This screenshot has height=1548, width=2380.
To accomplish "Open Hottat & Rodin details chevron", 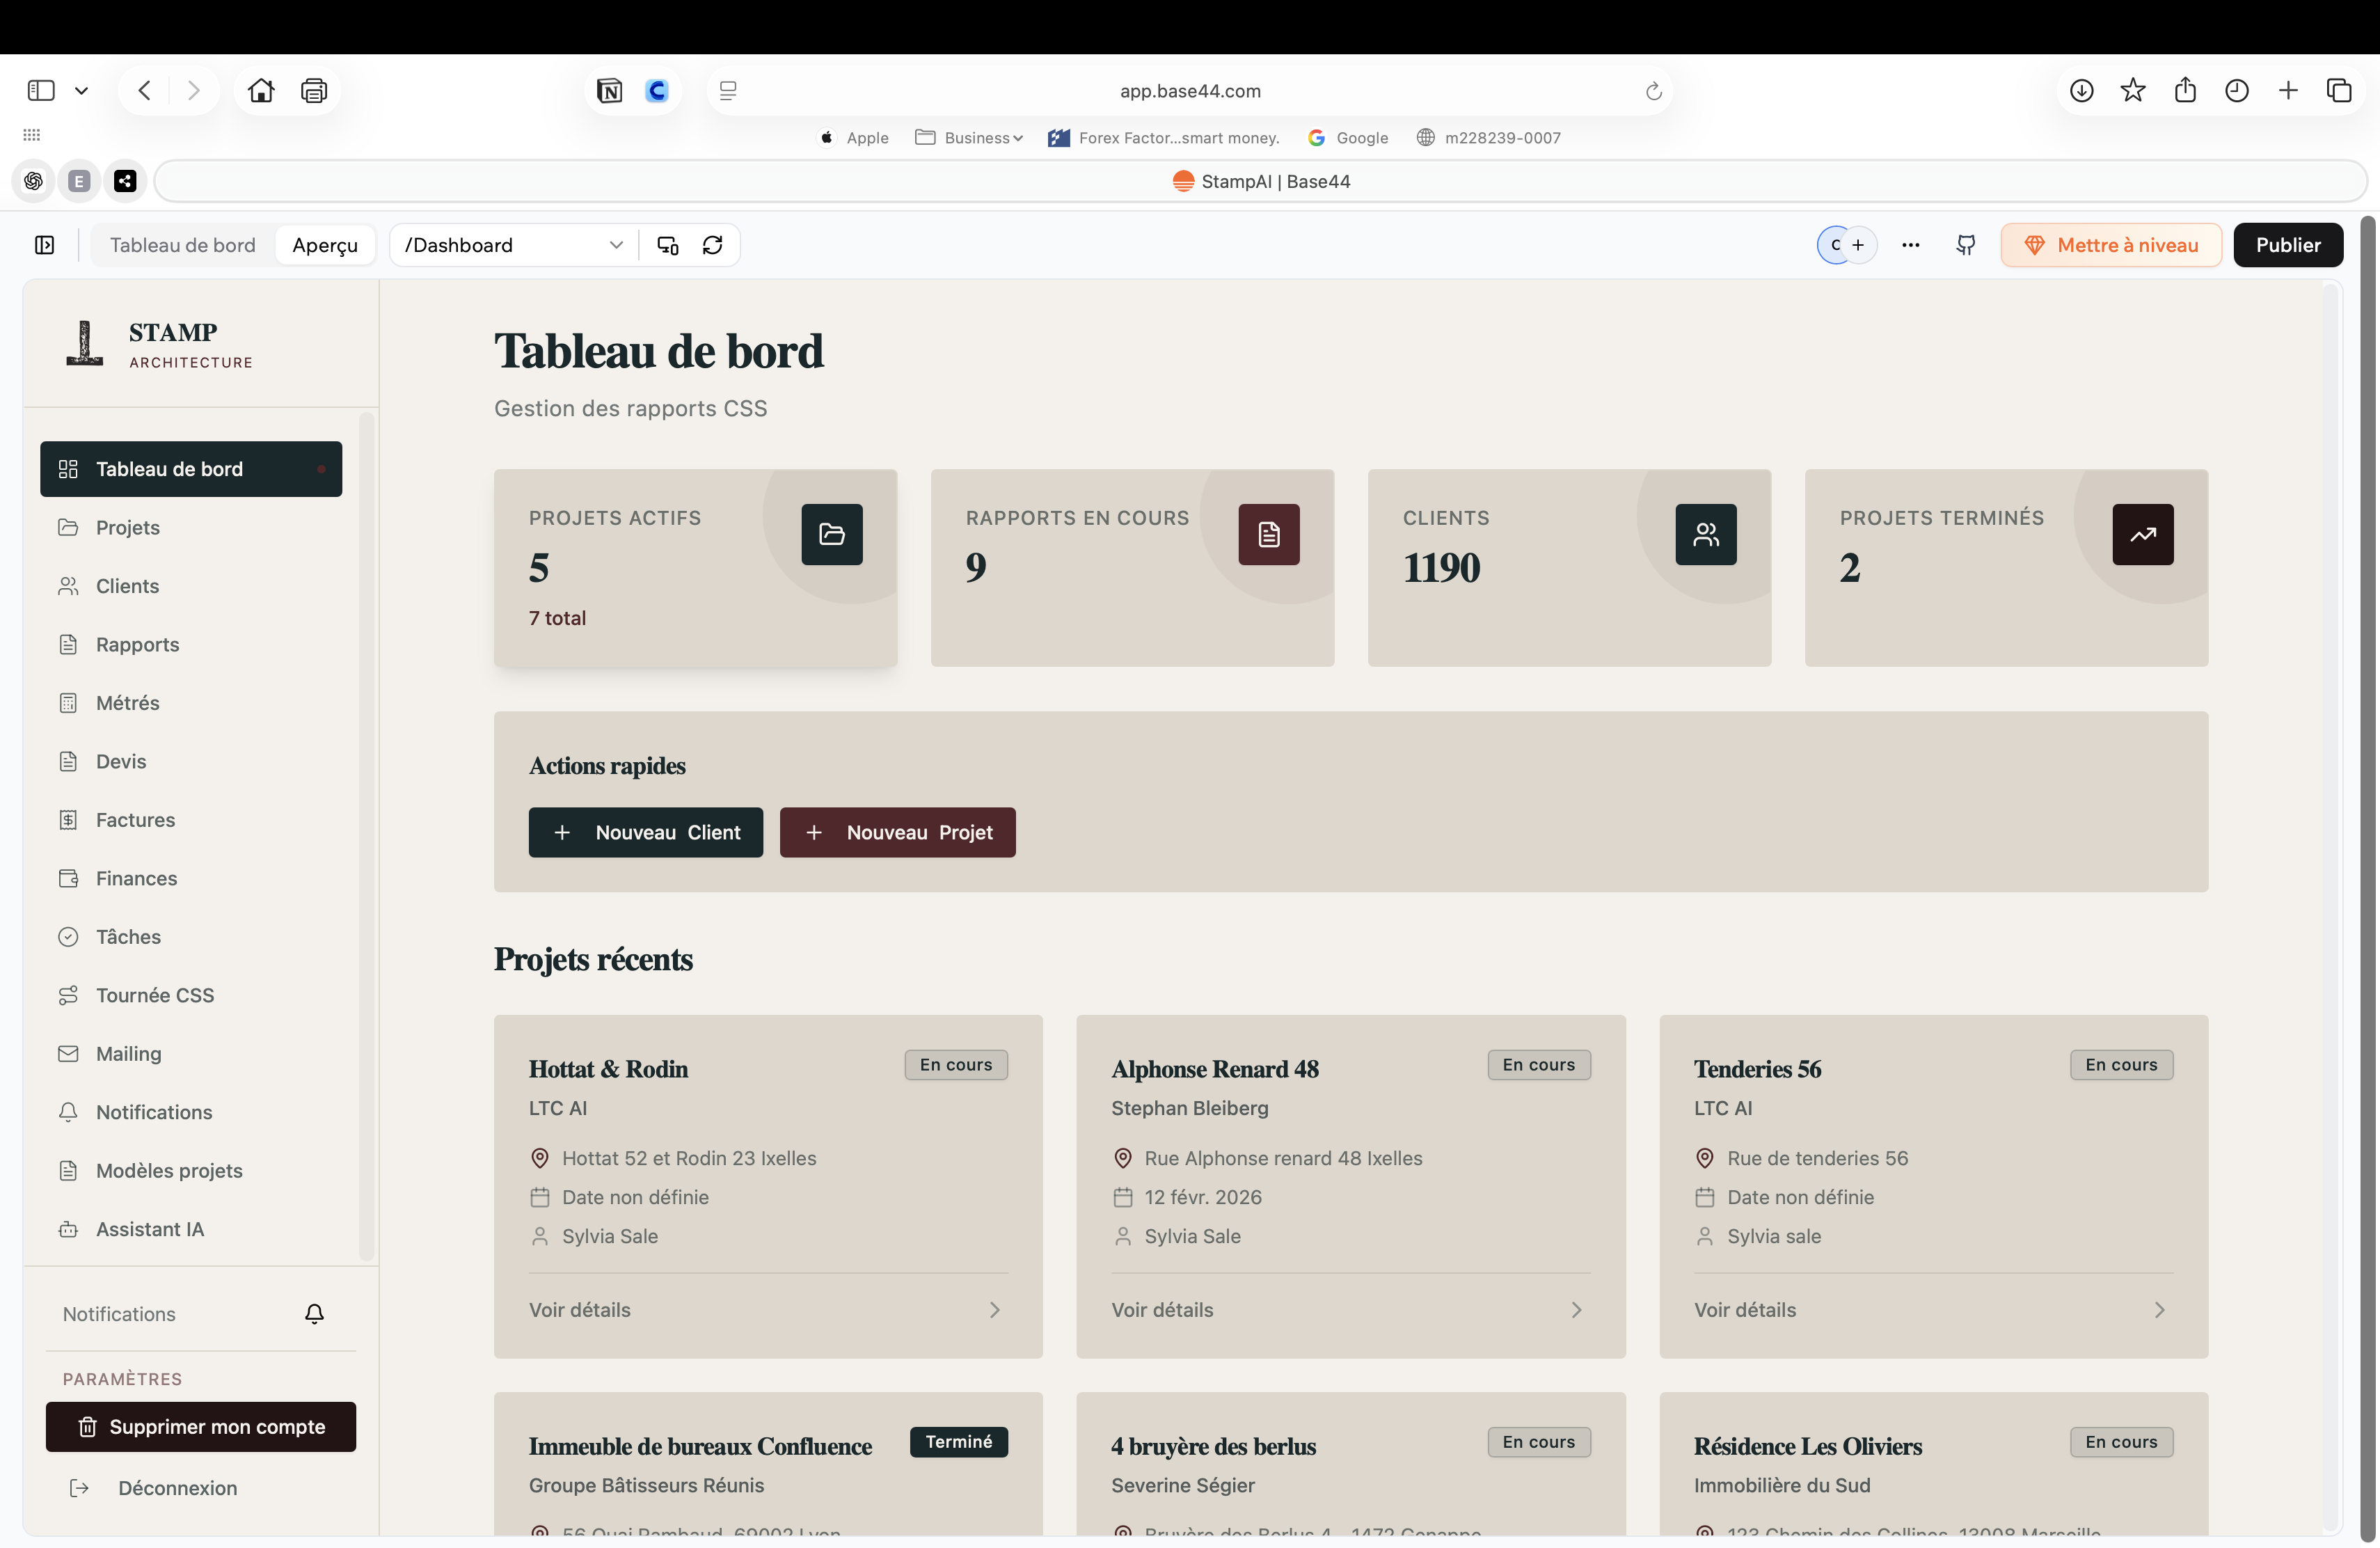I will click(995, 1310).
